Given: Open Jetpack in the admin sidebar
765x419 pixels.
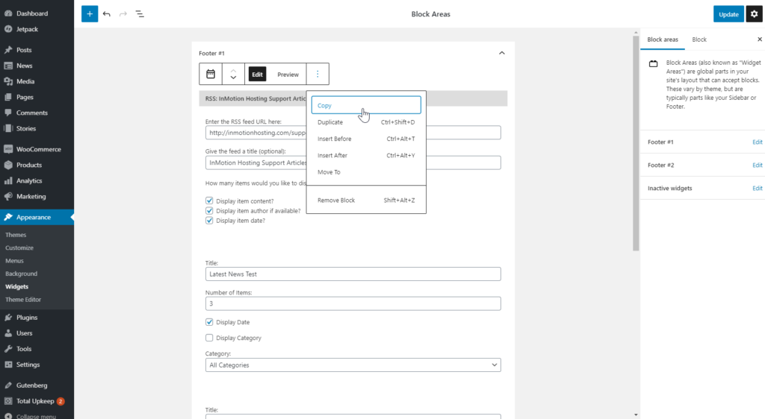Looking at the screenshot, I should (26, 29).
